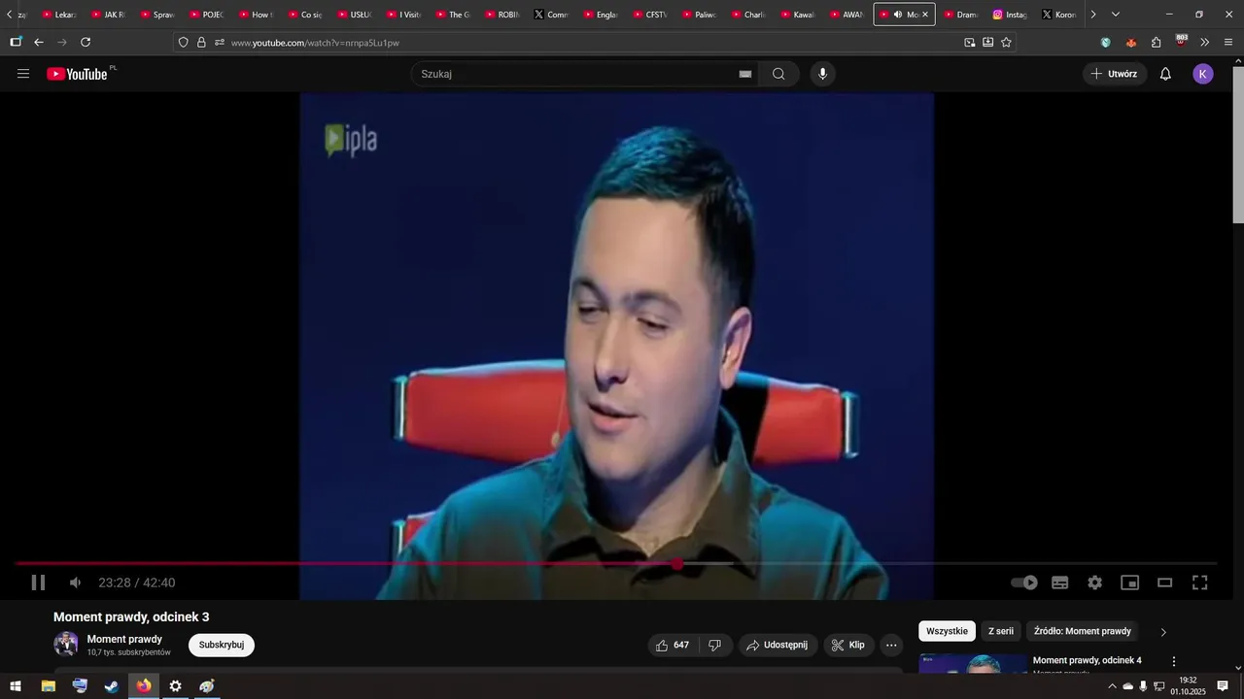The width and height of the screenshot is (1244, 699).
Task: Click the Udostępnij share button
Action: click(x=777, y=646)
